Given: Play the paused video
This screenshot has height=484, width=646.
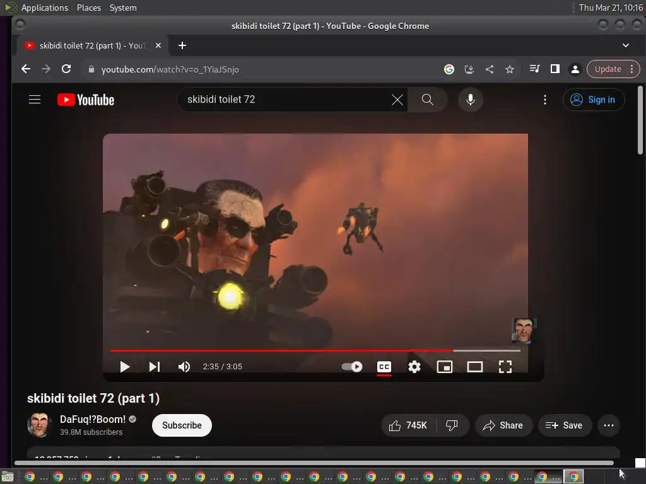Looking at the screenshot, I should [x=124, y=367].
